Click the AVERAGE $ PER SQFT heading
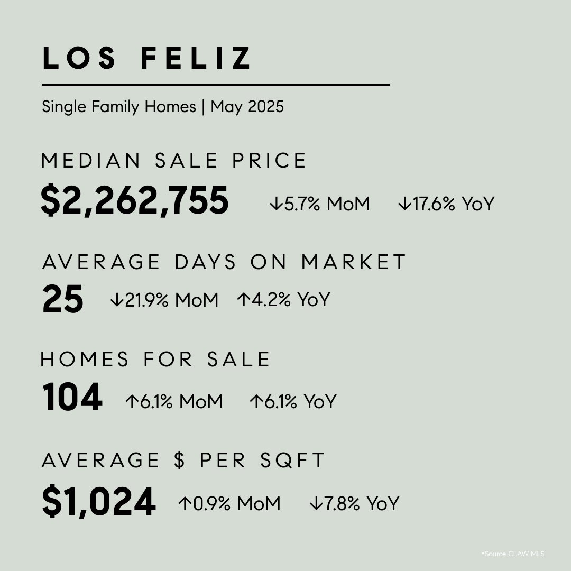The image size is (571, 571). pyautogui.click(x=183, y=461)
